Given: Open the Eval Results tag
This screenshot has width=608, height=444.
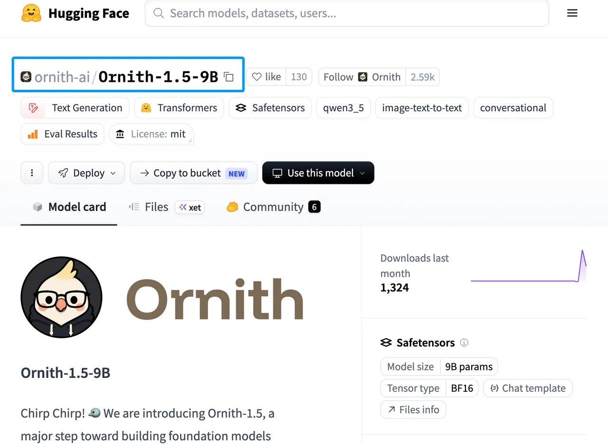Looking at the screenshot, I should coord(62,134).
